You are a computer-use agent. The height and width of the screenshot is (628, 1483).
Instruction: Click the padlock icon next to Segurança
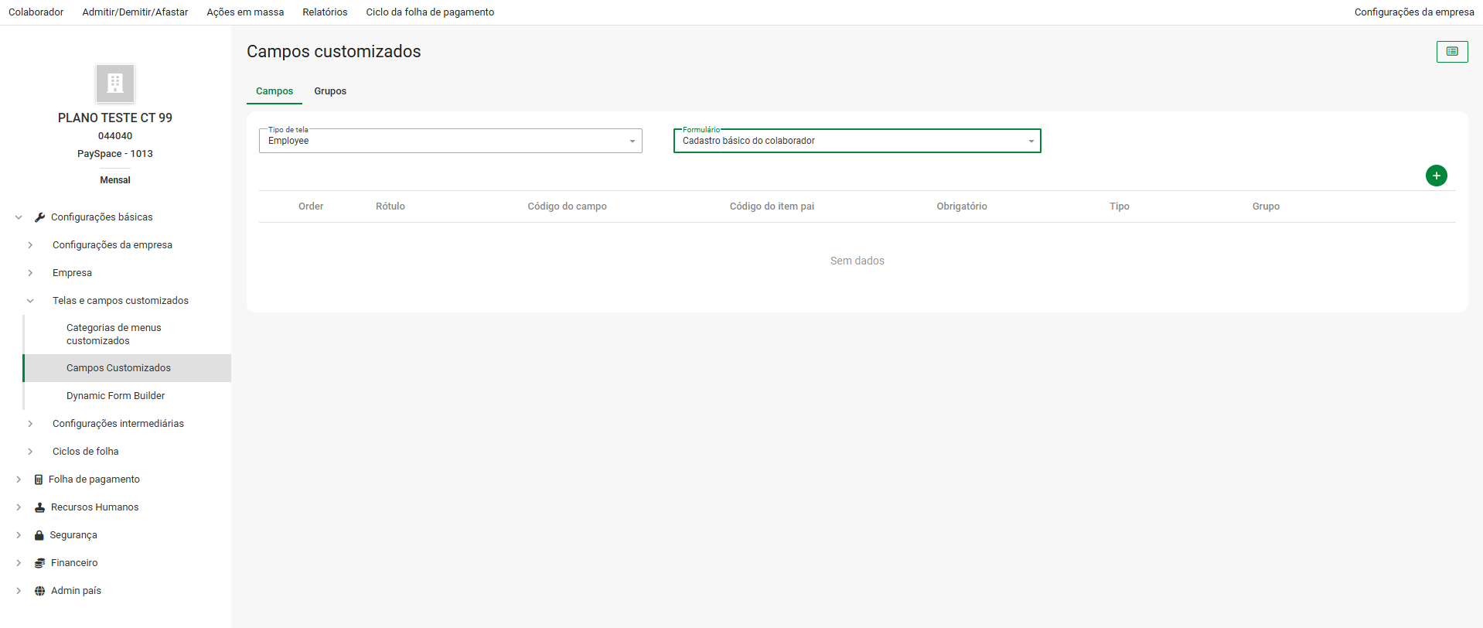tap(39, 535)
